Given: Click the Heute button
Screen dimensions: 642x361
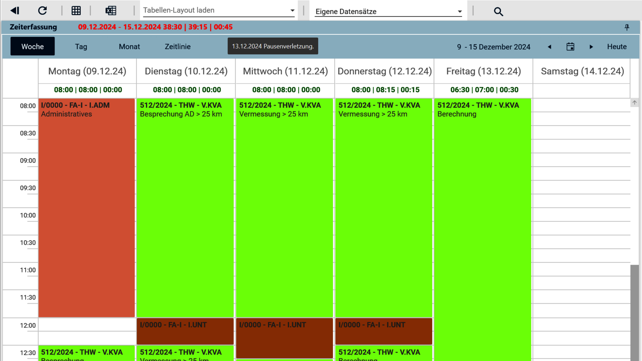Looking at the screenshot, I should (617, 47).
